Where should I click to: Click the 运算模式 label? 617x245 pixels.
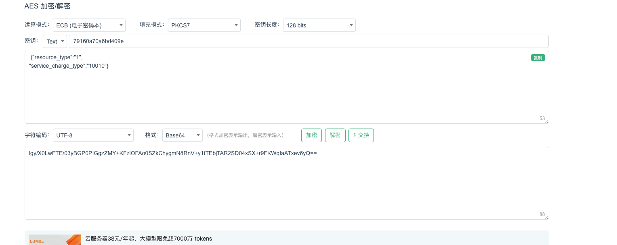[37, 25]
